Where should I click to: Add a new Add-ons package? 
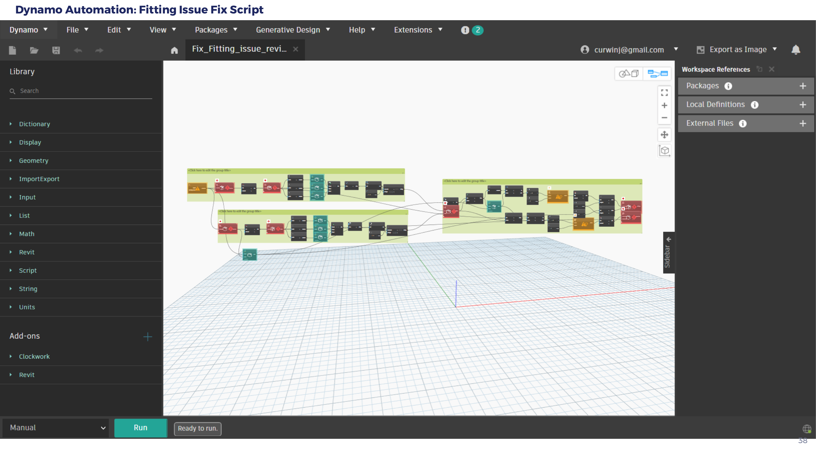click(x=147, y=337)
